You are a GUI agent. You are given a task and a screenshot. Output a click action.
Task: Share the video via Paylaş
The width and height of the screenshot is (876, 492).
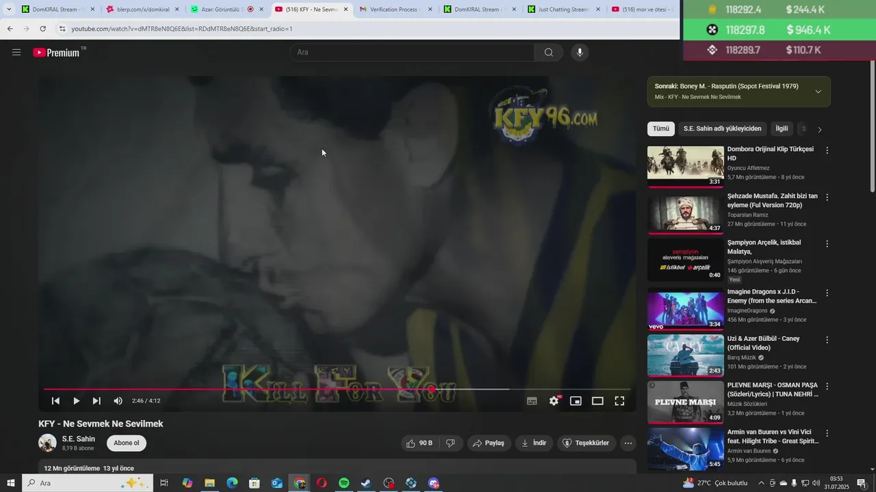pos(489,443)
